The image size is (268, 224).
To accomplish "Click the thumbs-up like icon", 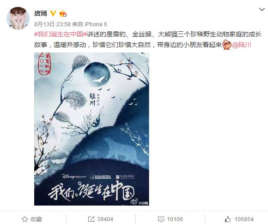I will 228,219.
